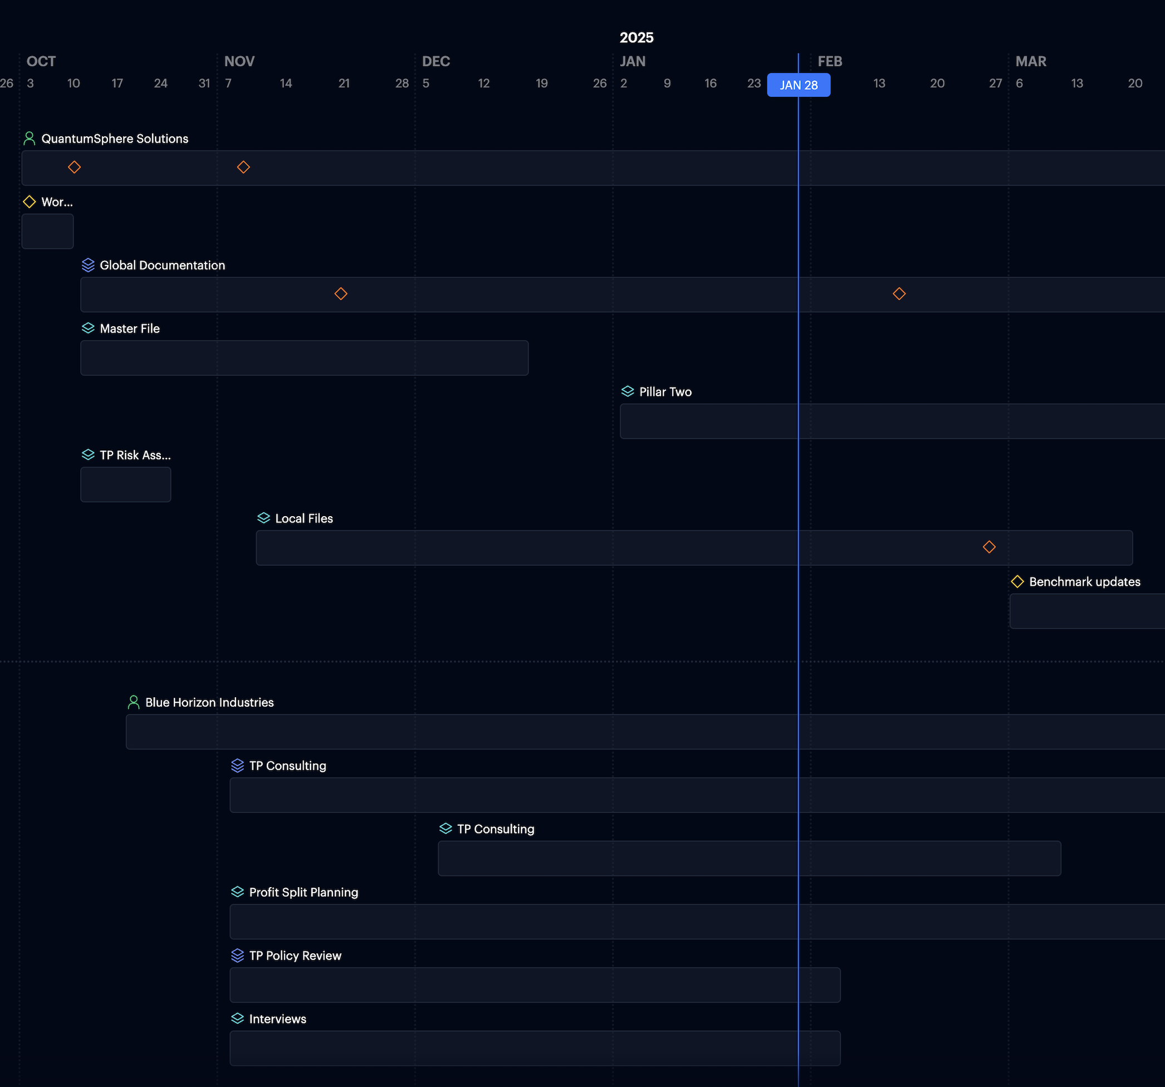Screen dimensions: 1165x1087
Task: Click the 2025 year label
Action: pos(637,37)
